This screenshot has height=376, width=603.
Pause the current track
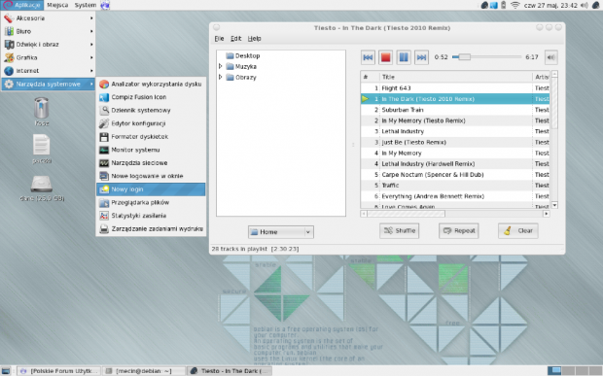click(404, 57)
